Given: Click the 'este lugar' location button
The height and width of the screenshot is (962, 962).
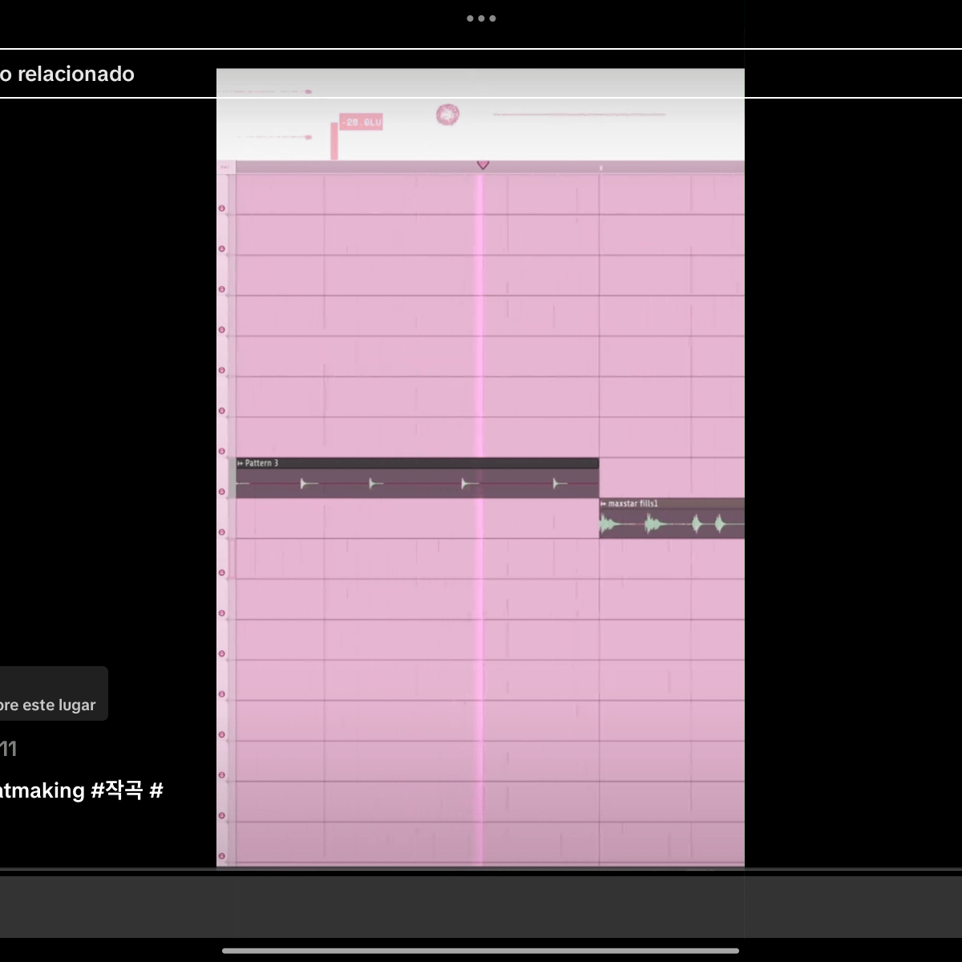Looking at the screenshot, I should [x=48, y=705].
